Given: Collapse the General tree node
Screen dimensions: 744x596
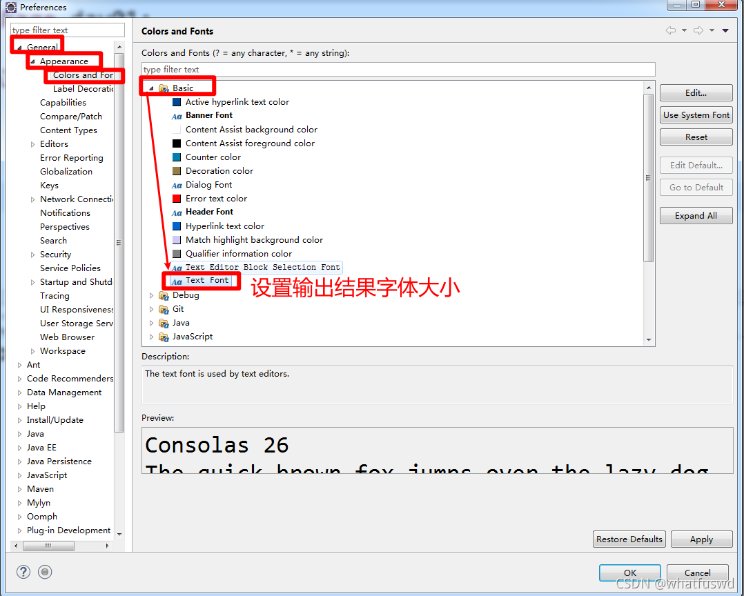Looking at the screenshot, I should point(19,48).
